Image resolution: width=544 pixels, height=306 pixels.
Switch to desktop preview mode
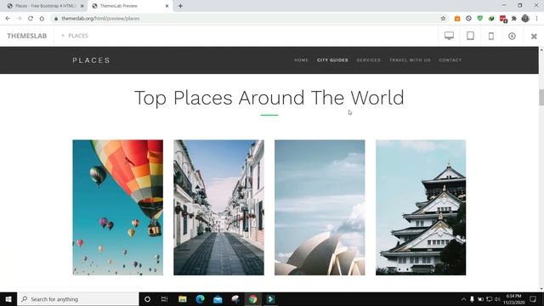click(x=449, y=36)
